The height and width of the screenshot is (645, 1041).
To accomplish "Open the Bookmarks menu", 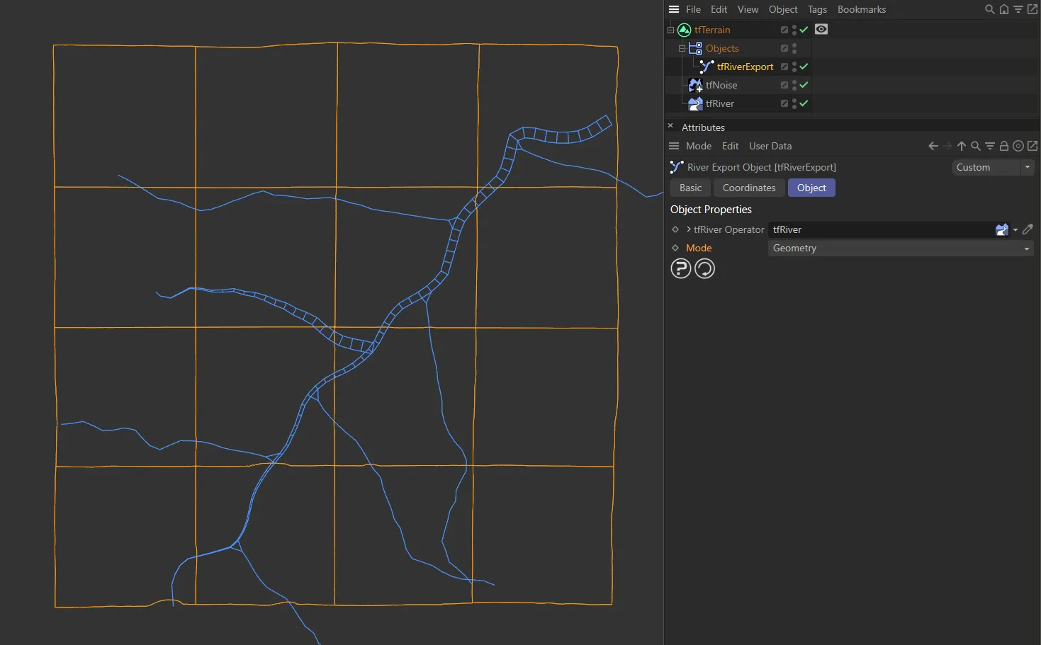I will coord(862,9).
